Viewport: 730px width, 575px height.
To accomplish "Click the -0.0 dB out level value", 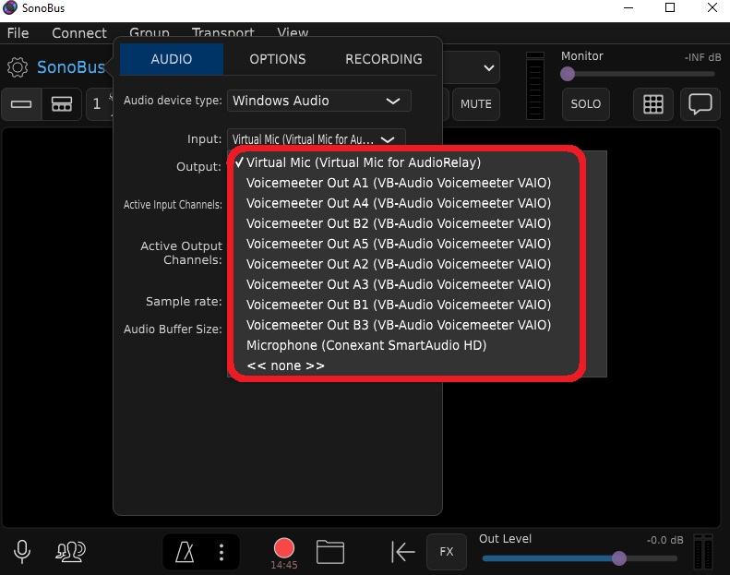I will tap(664, 540).
